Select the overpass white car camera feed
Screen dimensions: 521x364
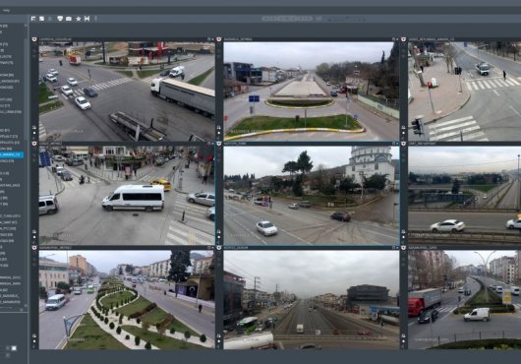465,196
